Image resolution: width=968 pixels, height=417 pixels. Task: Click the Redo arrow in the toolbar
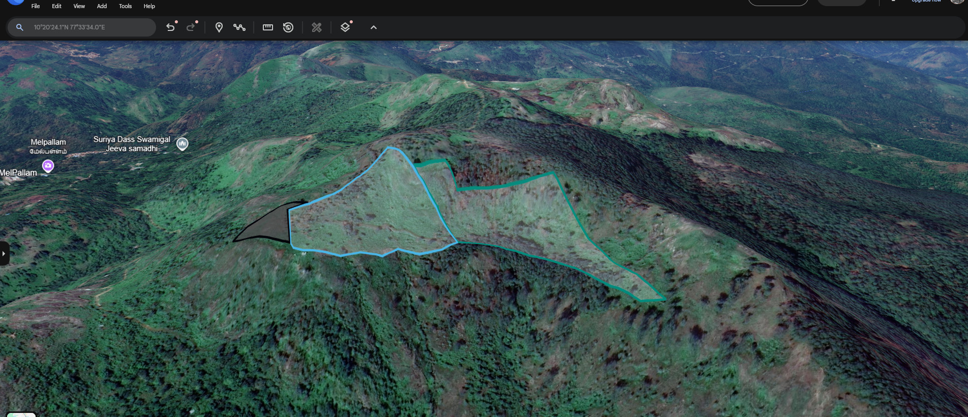point(191,27)
